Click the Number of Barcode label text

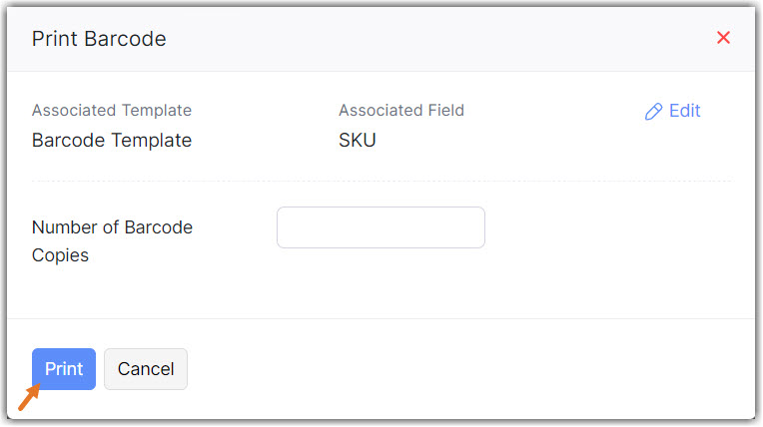pos(112,227)
